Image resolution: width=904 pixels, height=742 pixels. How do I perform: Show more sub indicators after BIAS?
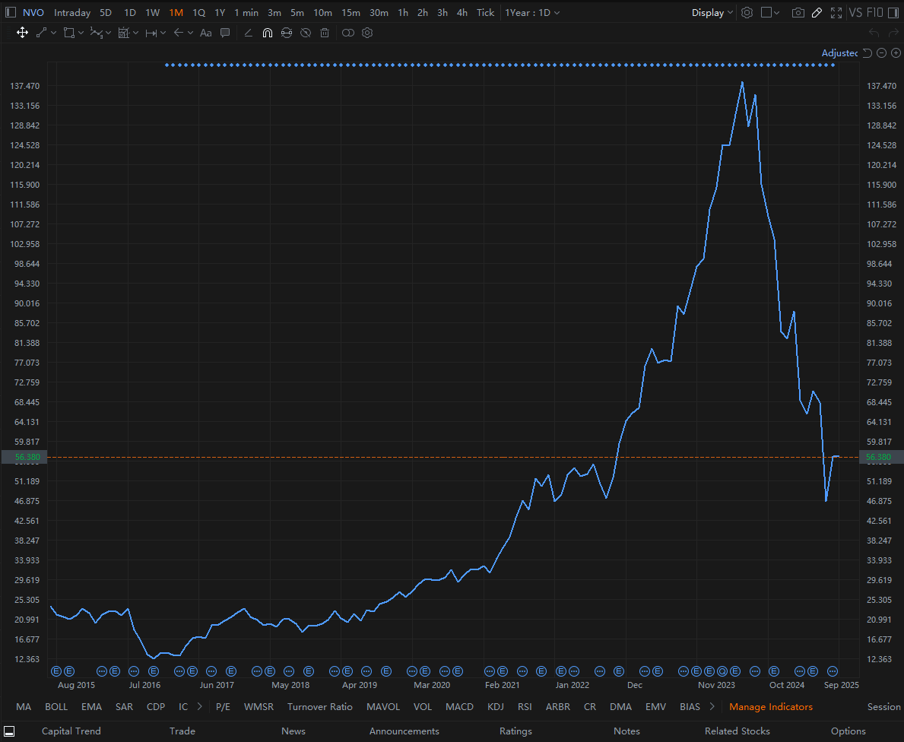(712, 706)
